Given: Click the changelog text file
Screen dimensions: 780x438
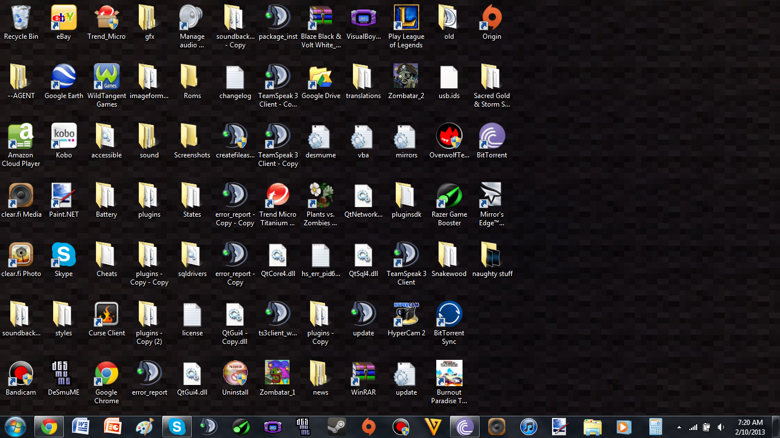Looking at the screenshot, I should click(x=235, y=82).
